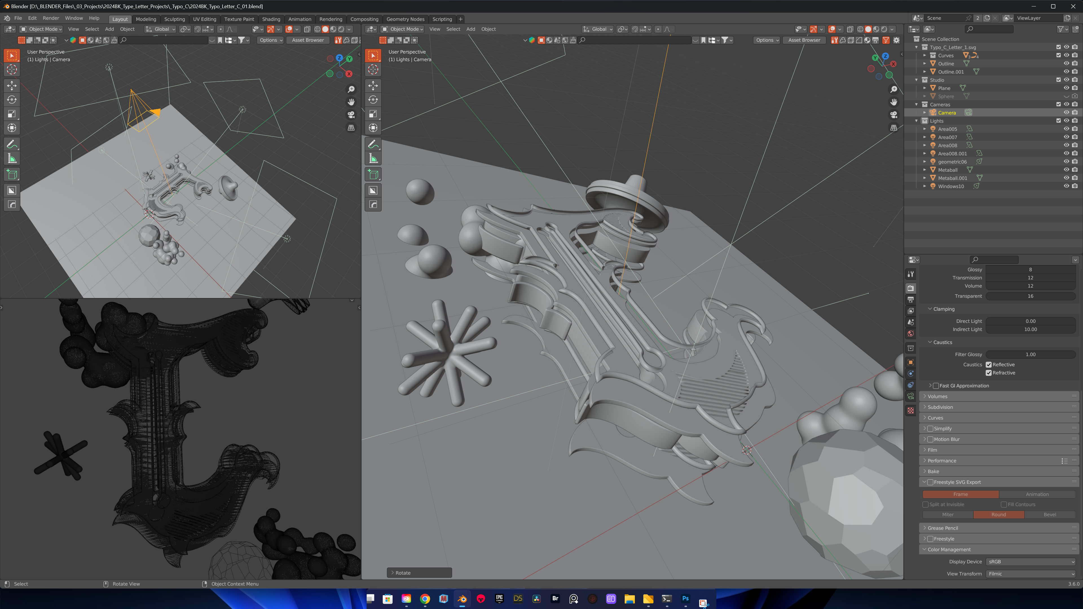
Task: Open Add menu in right viewport
Action: (470, 29)
